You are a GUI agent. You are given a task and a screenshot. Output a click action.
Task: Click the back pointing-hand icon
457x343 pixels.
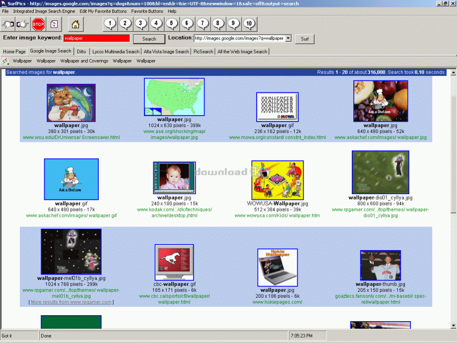coord(8,24)
